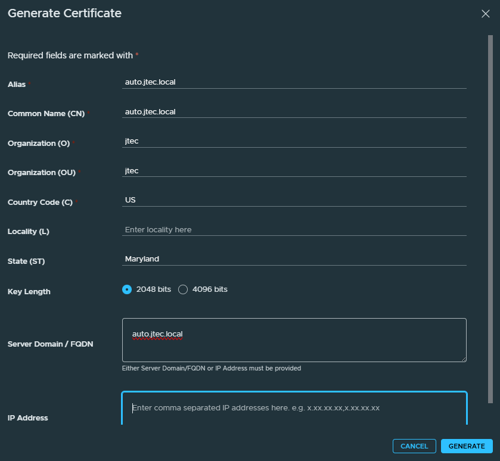
Task: Click the Server Domain / FQDN label
Action: click(x=51, y=344)
